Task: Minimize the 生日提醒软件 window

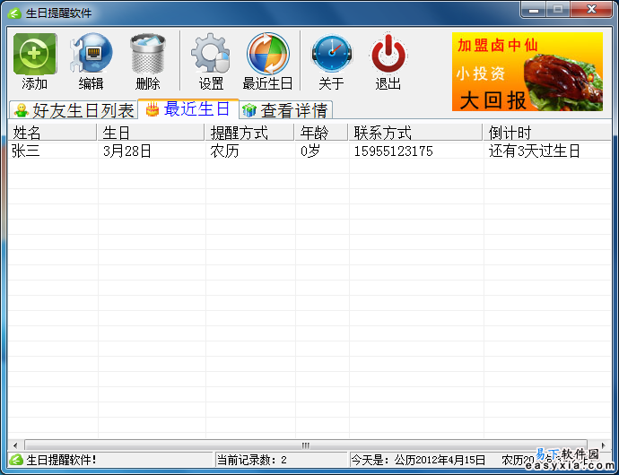Action: click(534, 10)
